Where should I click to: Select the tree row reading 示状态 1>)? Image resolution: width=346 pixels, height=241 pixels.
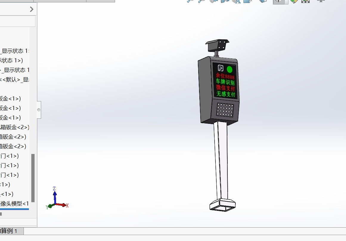click(12, 60)
